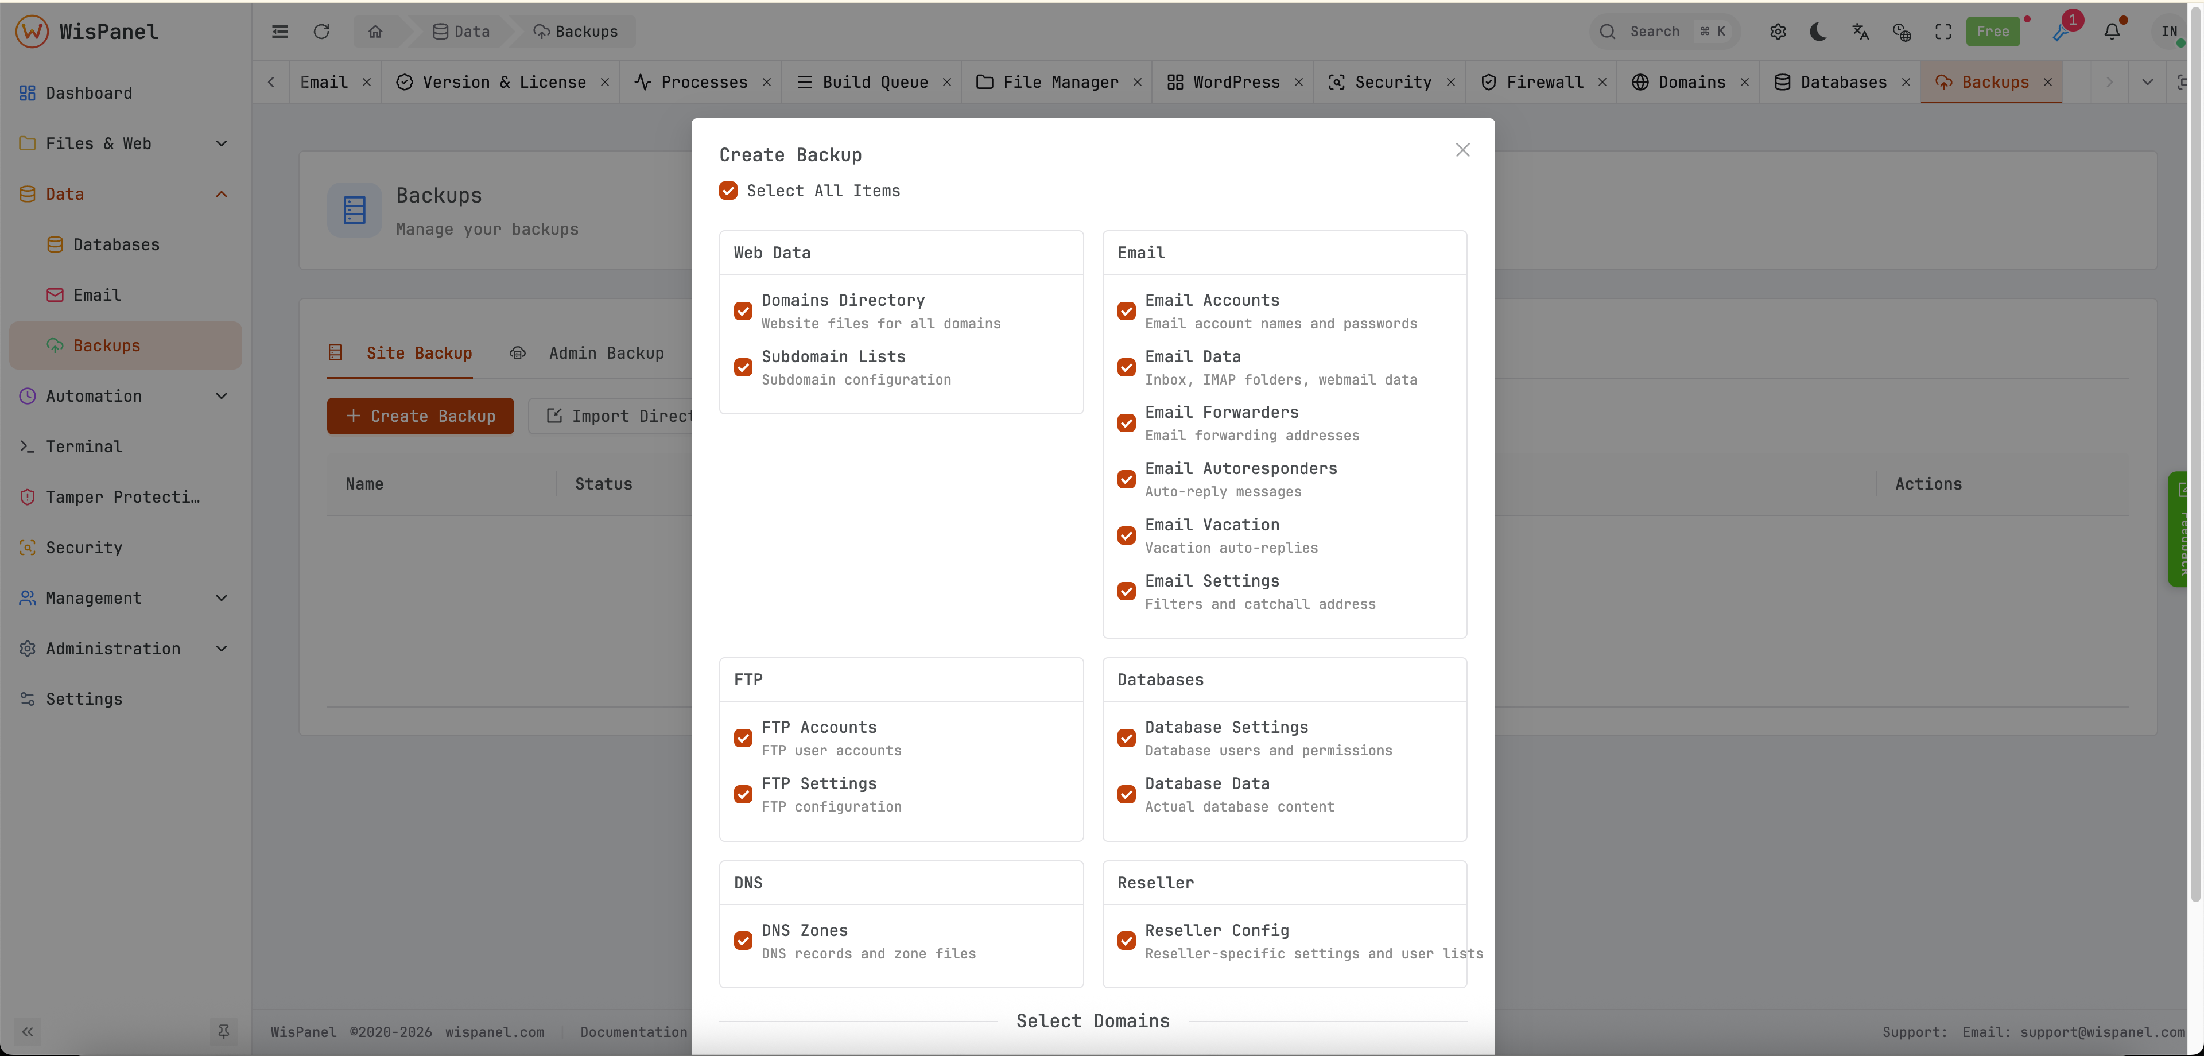The height and width of the screenshot is (1056, 2204).
Task: Toggle Subdomain Lists checkbox
Action: (743, 368)
